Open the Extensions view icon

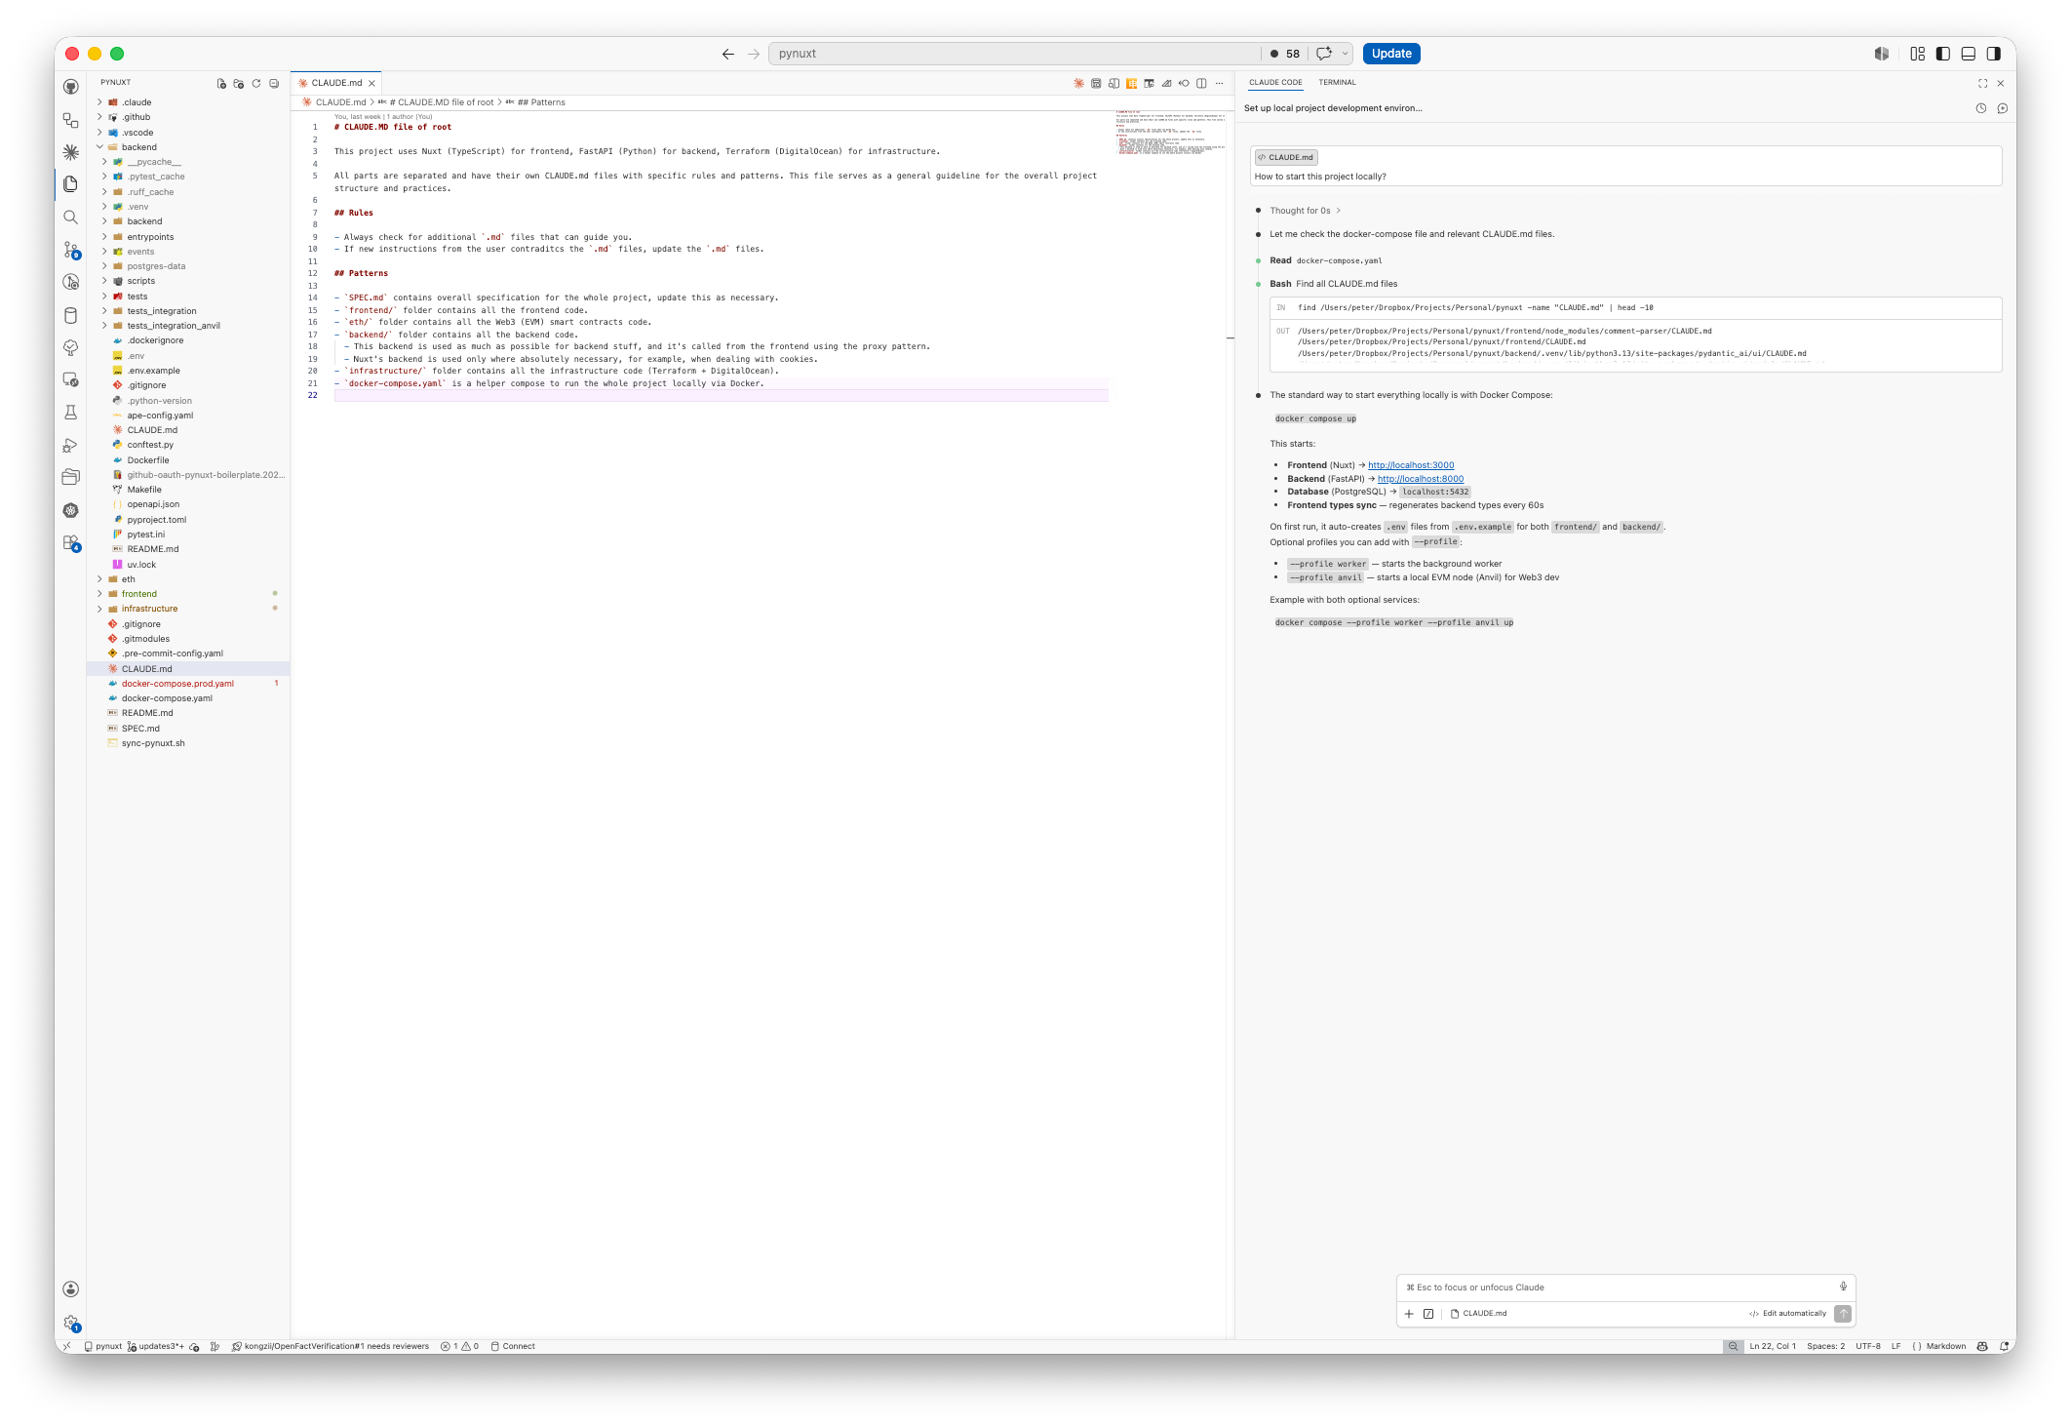click(71, 543)
